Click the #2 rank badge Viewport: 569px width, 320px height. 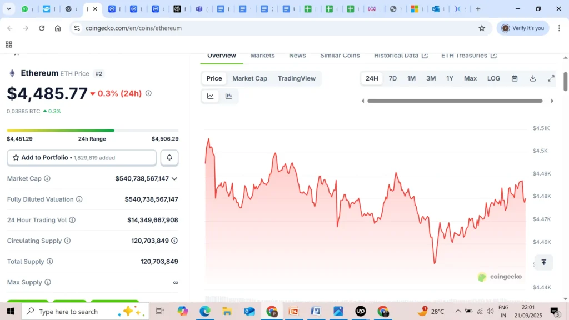[x=99, y=74]
